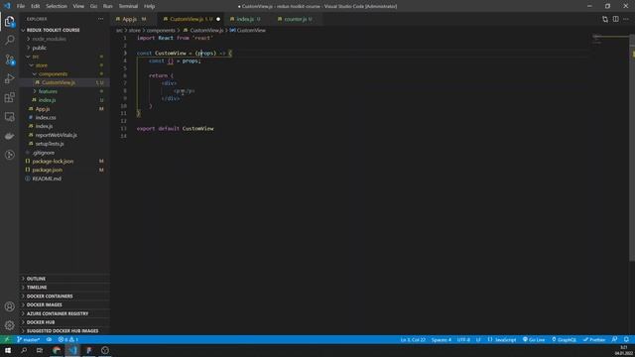
Task: Open the Accounts icon in activity bar
Action: point(9,306)
